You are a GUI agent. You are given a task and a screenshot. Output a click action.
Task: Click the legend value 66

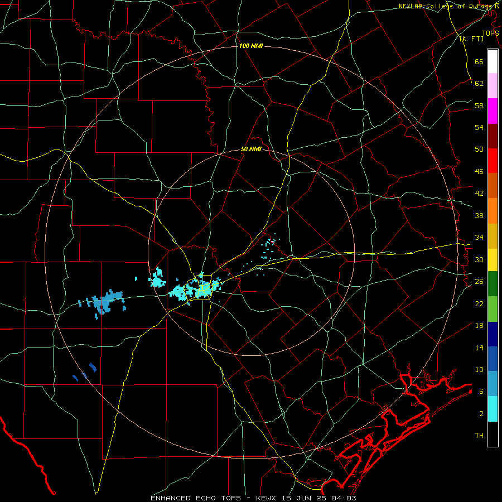479,62
